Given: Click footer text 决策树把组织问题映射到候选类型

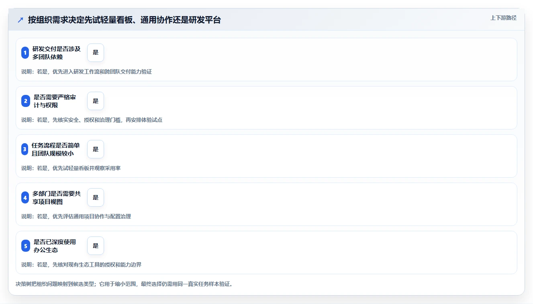Looking at the screenshot, I should pyautogui.click(x=124, y=284).
